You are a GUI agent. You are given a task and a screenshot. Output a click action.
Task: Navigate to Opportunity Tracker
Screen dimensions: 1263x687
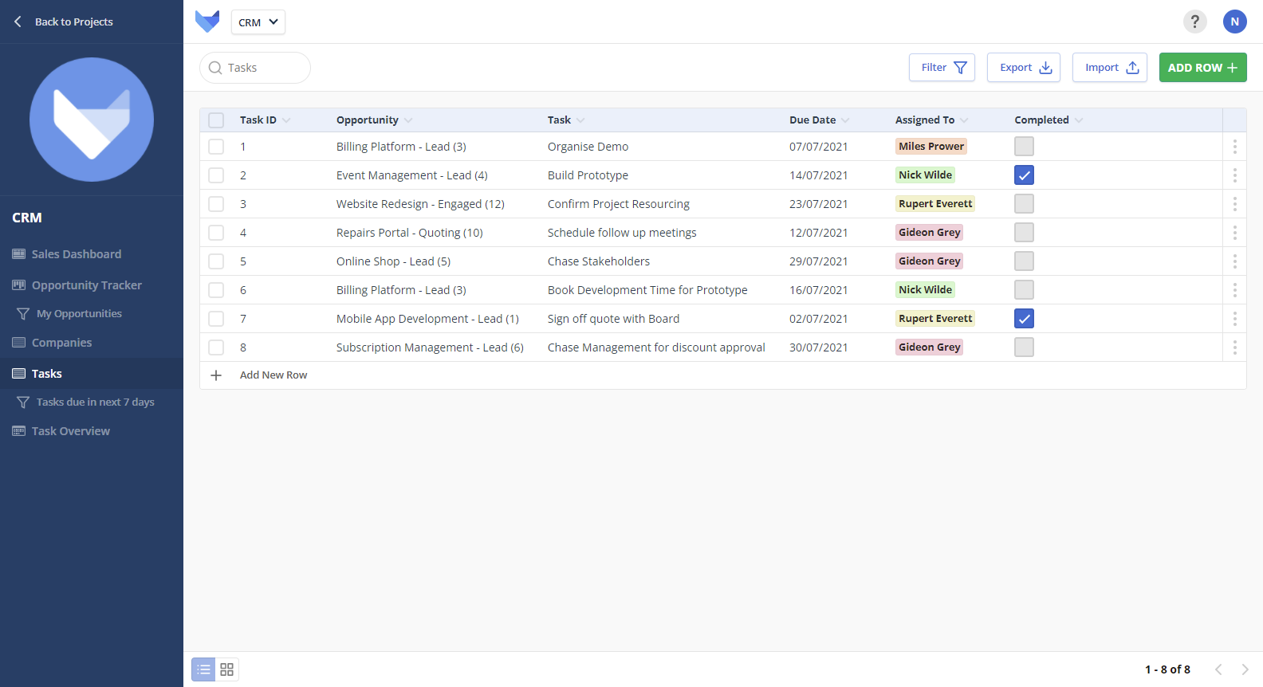point(86,285)
